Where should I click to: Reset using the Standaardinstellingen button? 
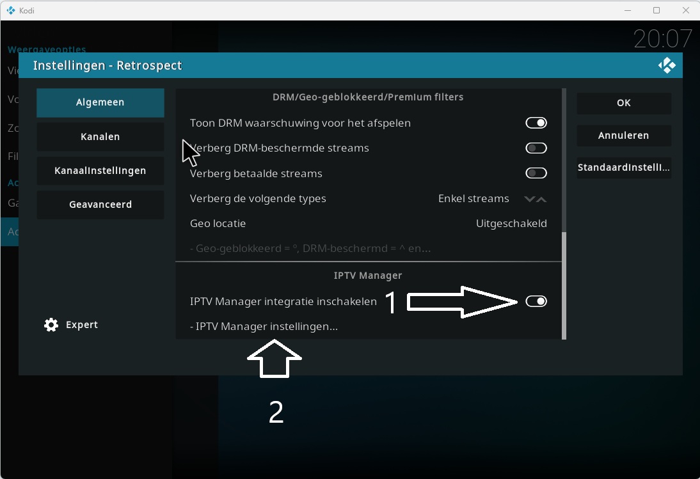click(x=624, y=168)
